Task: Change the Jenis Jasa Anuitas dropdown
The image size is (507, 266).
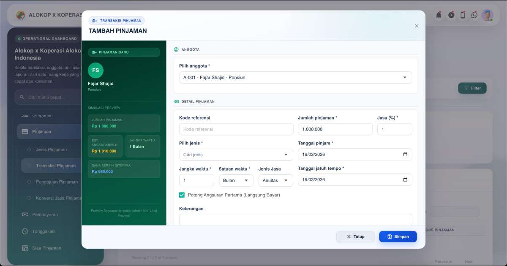Action: point(275,180)
